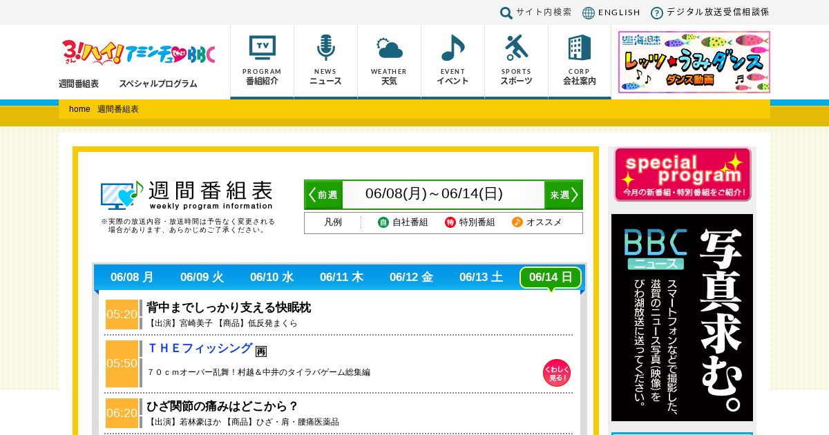Select the 06/10 水 tab
829x435 pixels.
pos(271,278)
